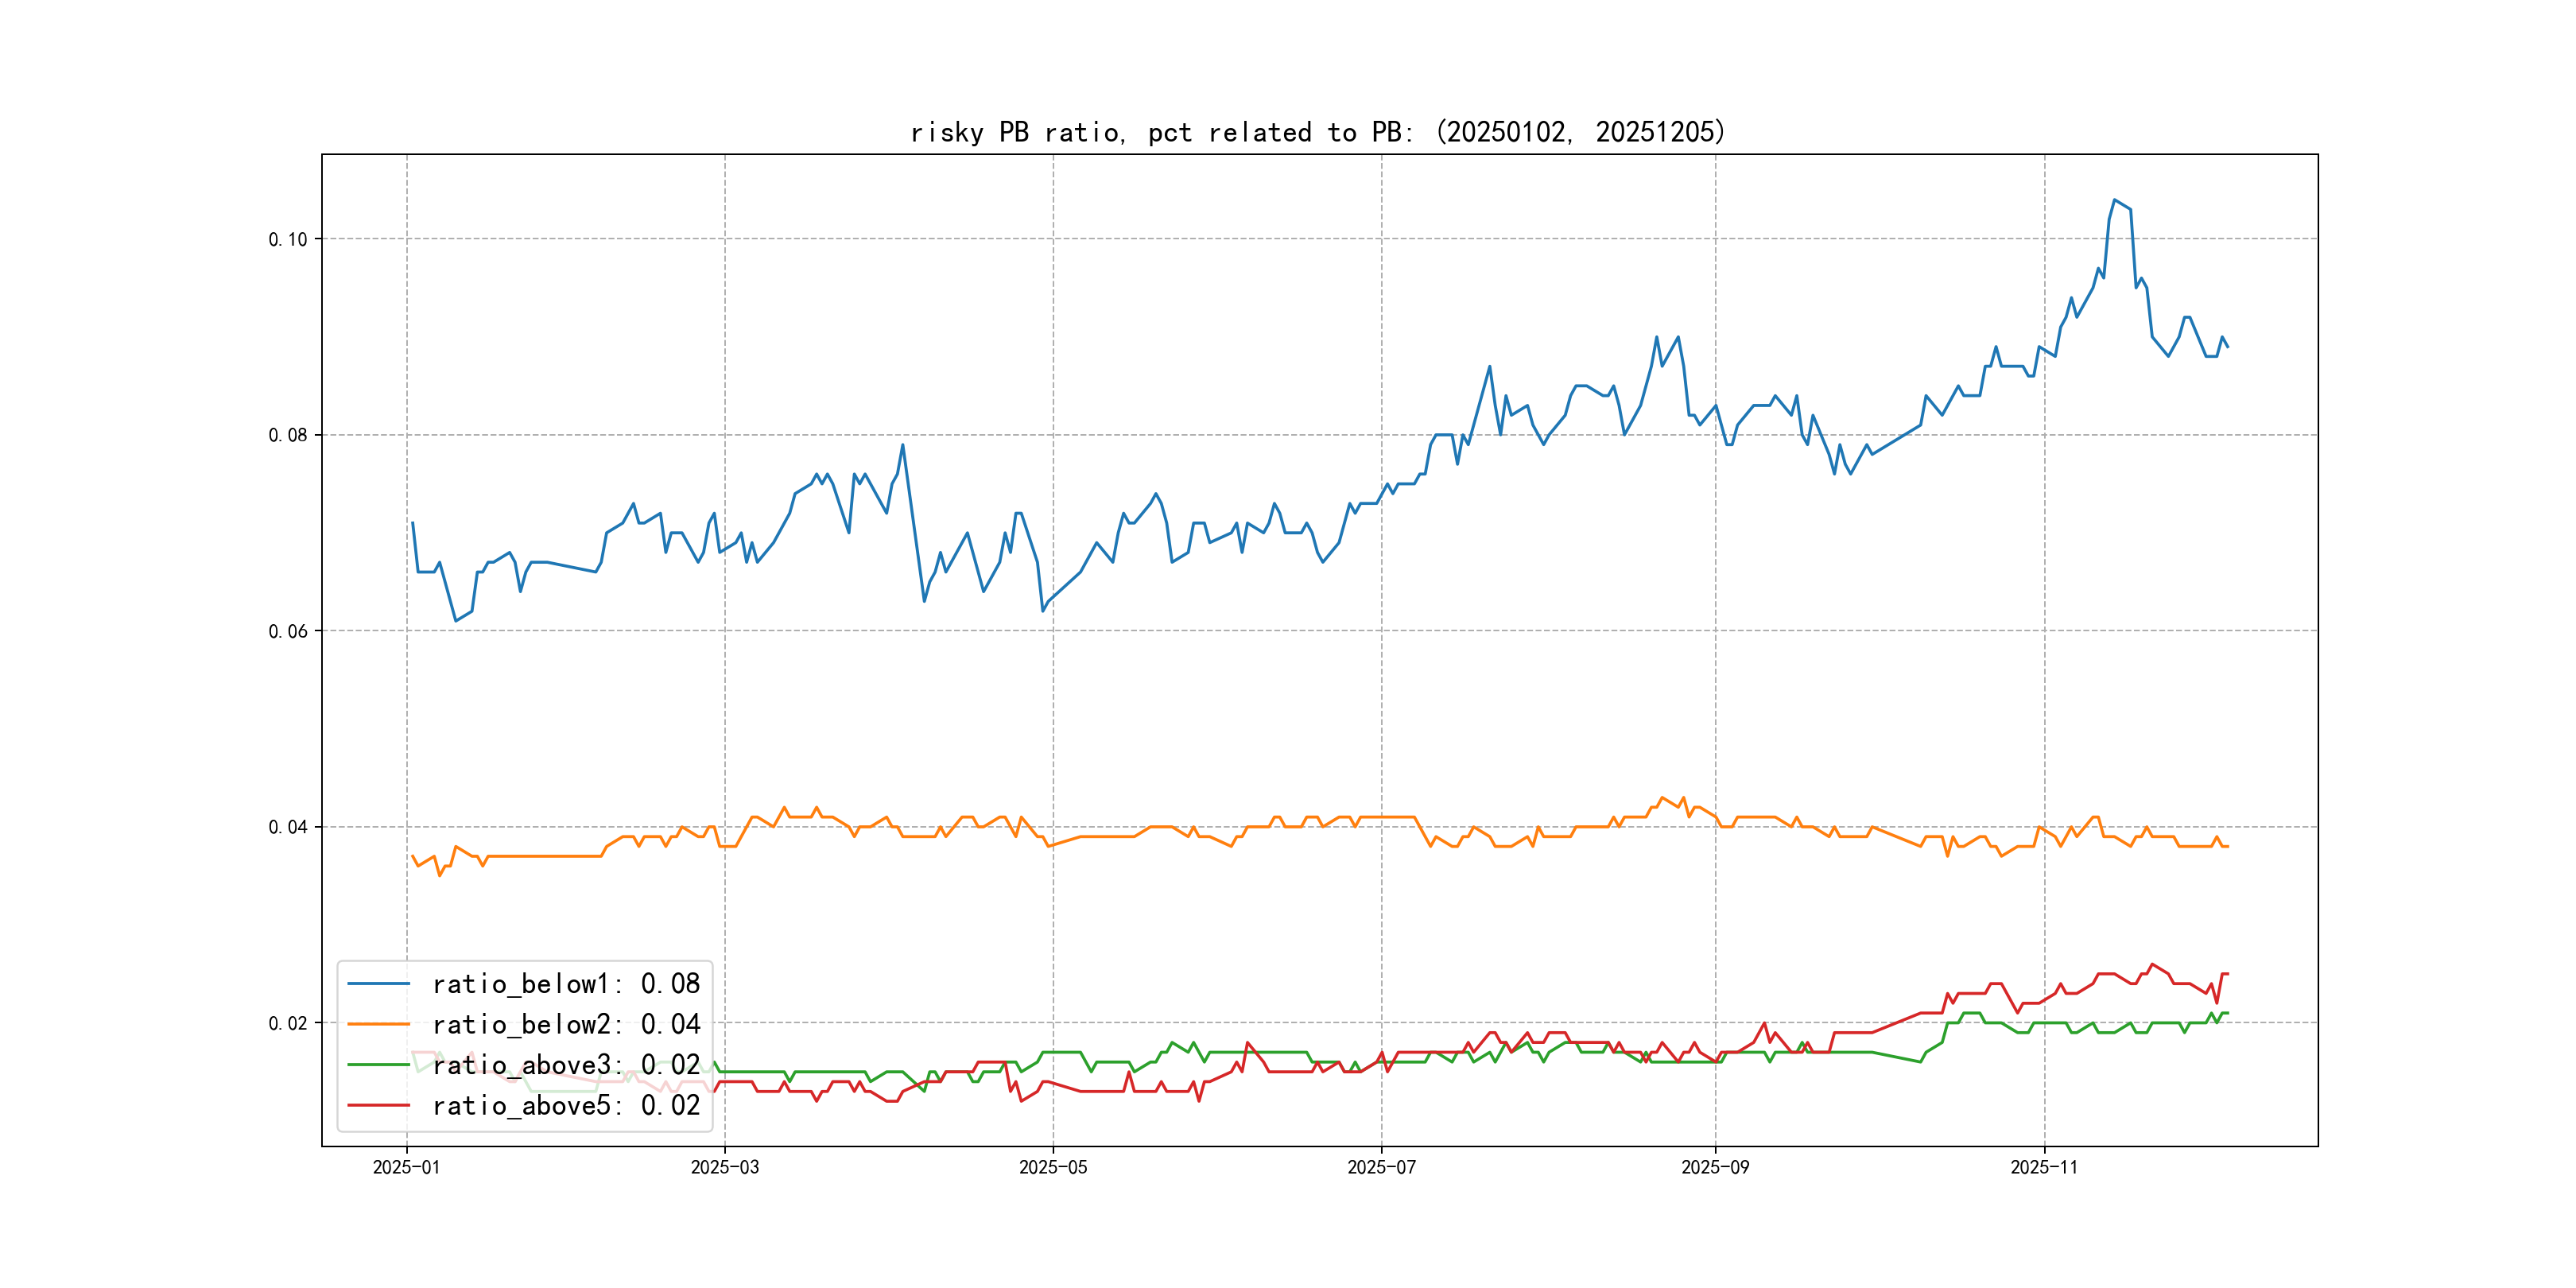Click the 'ratio_below1: 0.08' legend label
Image resolution: width=2576 pixels, height=1288 pixels.
point(566,984)
